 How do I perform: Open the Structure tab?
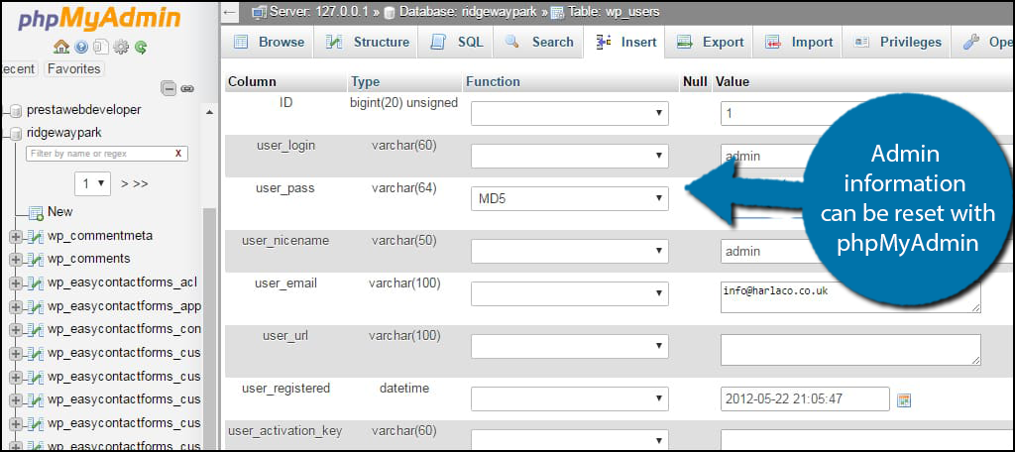(368, 42)
